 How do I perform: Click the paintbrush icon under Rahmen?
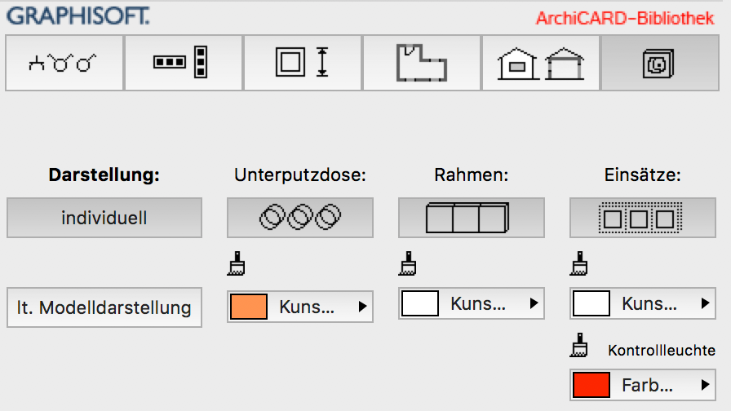[x=407, y=264]
